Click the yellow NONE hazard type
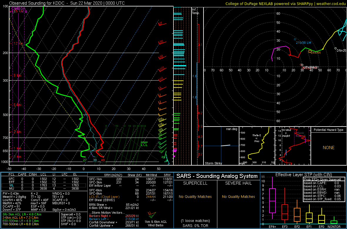This screenshot has height=229, width=347. coord(329,148)
